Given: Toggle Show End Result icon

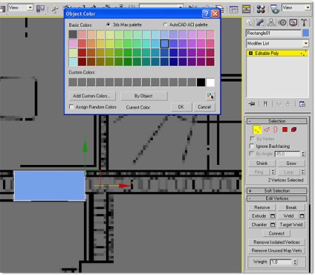Looking at the screenshot, I should click(x=265, y=104).
